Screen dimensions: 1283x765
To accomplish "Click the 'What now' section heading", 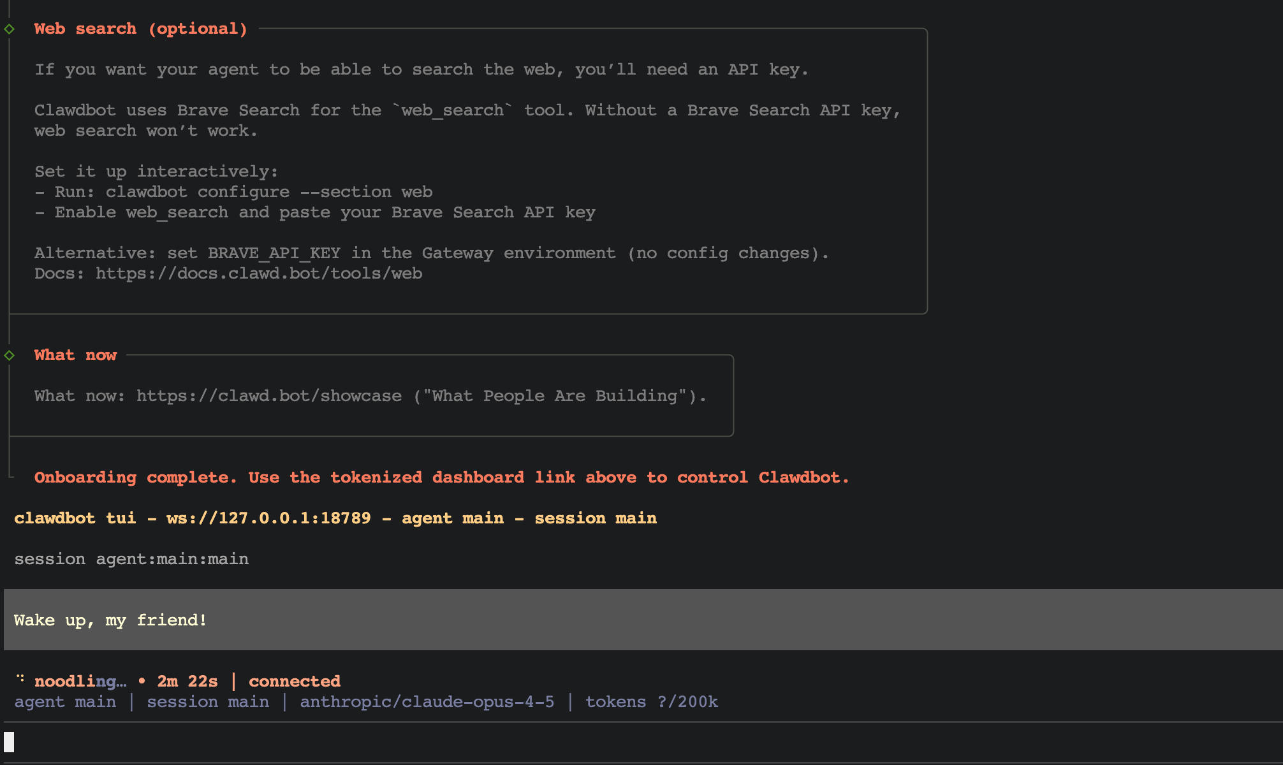I will (x=75, y=355).
